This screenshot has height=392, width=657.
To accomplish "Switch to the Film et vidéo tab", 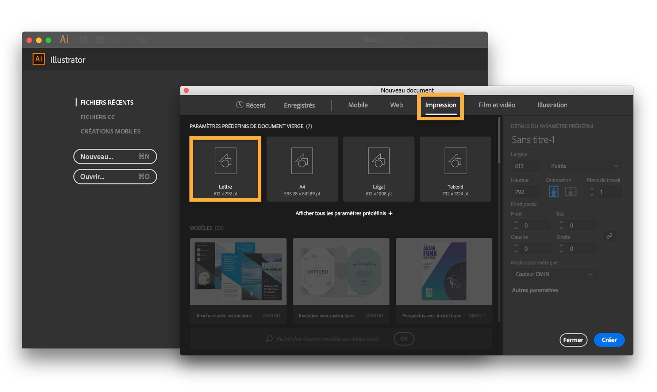I will [497, 105].
